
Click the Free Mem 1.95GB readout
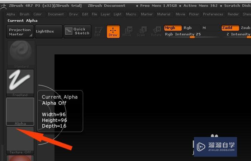point(158,6)
